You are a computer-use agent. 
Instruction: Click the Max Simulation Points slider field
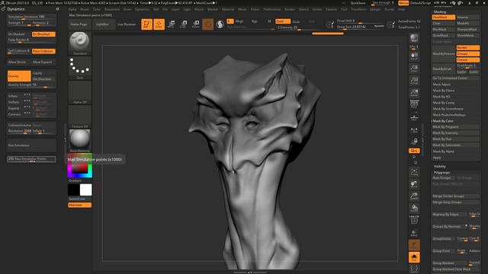point(31,159)
